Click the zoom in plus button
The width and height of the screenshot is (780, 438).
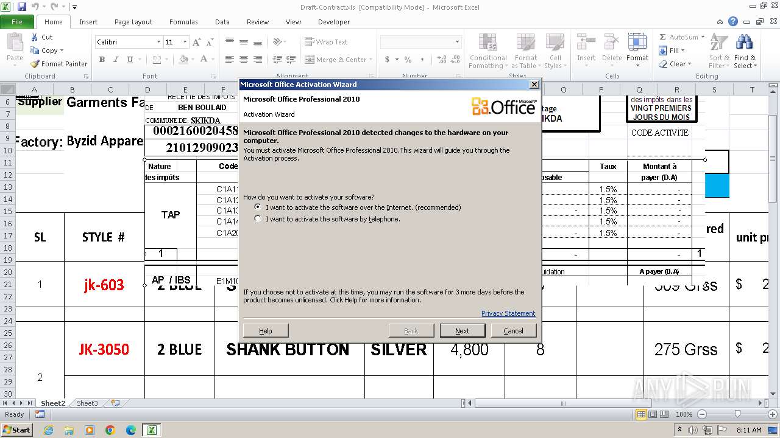(773, 414)
